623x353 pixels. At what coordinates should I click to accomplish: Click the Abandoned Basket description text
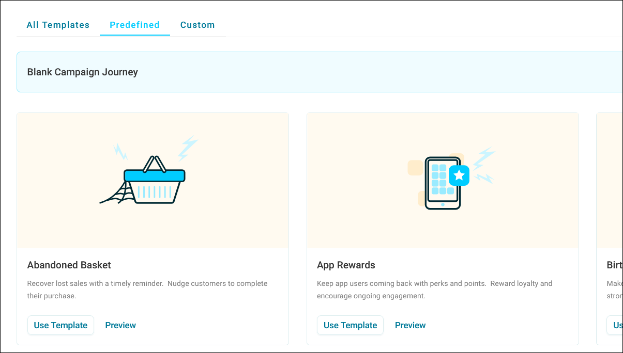147,290
